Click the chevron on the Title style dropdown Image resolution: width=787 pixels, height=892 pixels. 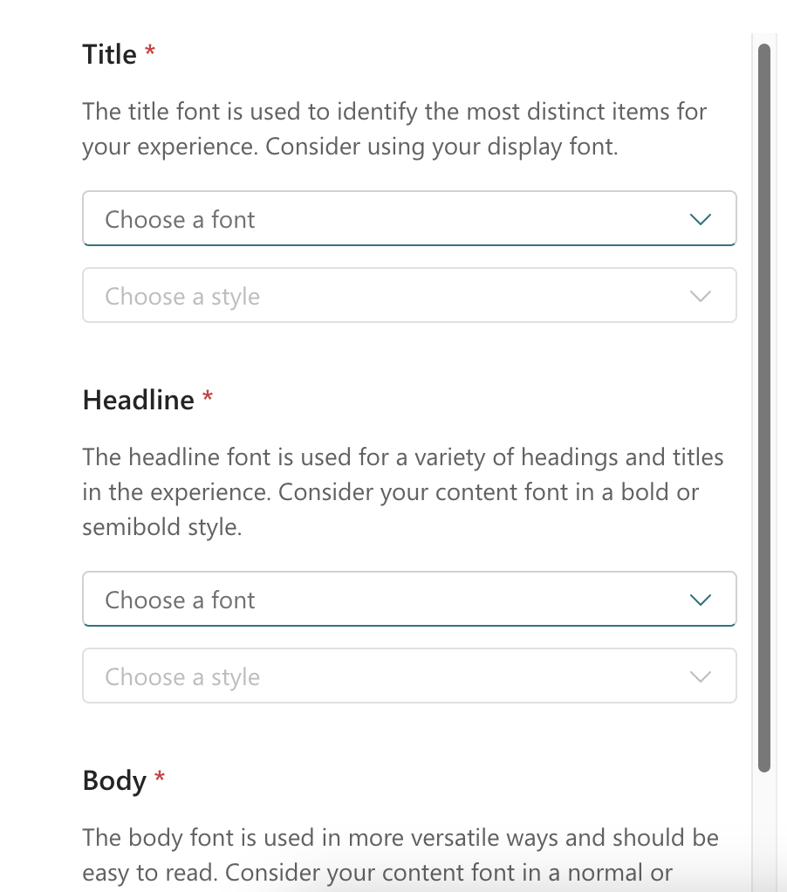pos(700,296)
